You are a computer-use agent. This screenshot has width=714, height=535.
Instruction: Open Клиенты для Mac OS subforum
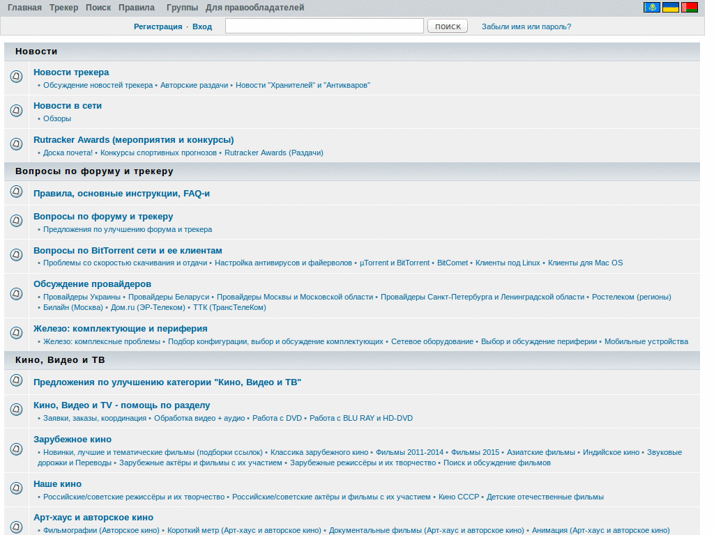point(585,263)
